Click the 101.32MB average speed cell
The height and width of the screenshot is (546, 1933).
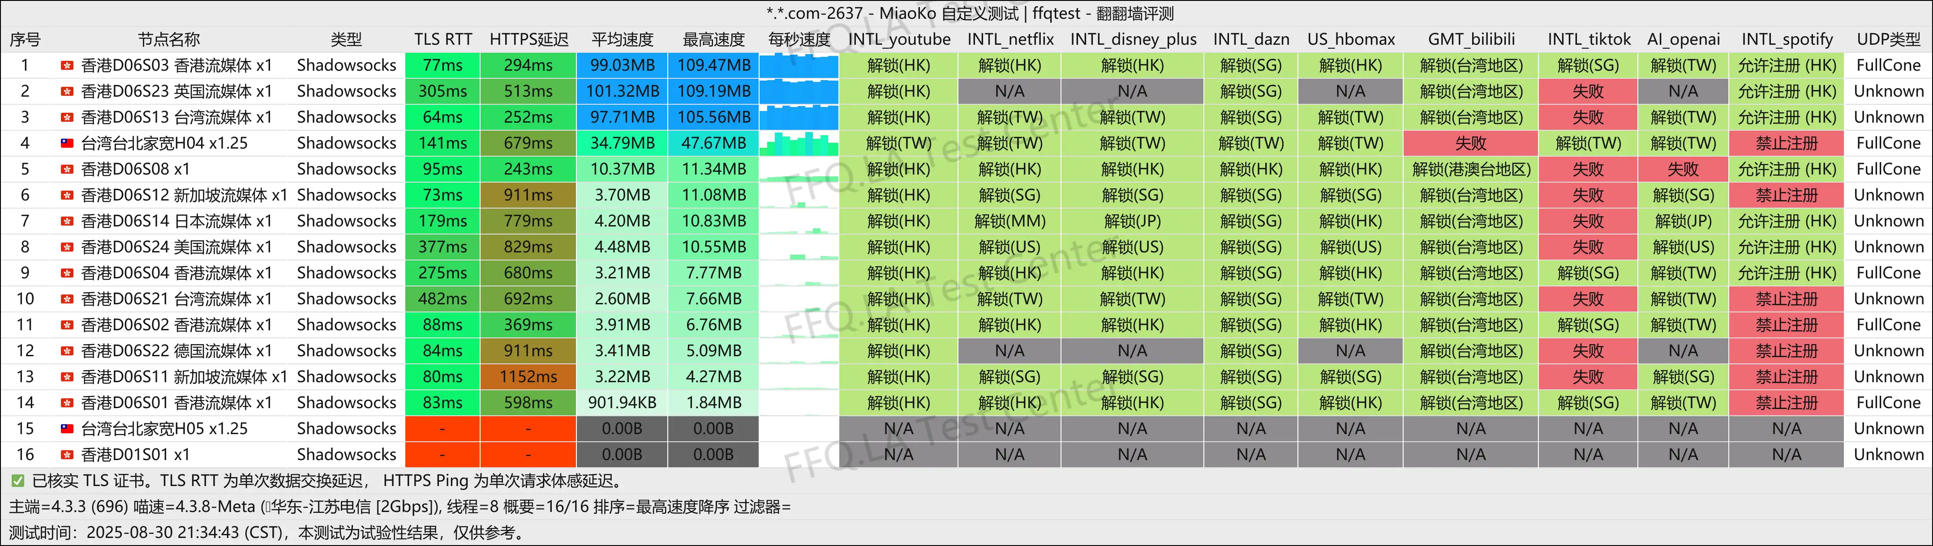[x=622, y=91]
